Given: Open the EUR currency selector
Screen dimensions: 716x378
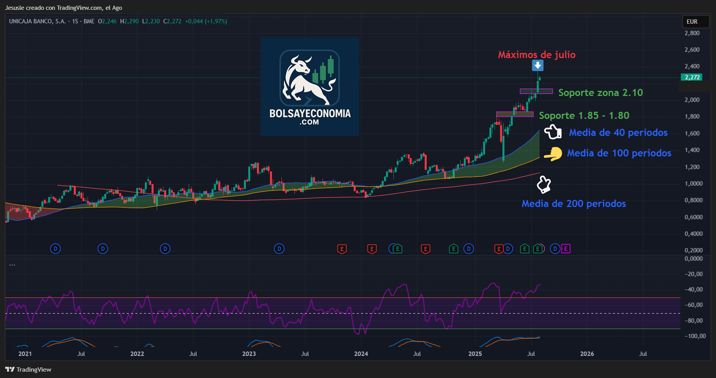Looking at the screenshot, I should tap(696, 22).
